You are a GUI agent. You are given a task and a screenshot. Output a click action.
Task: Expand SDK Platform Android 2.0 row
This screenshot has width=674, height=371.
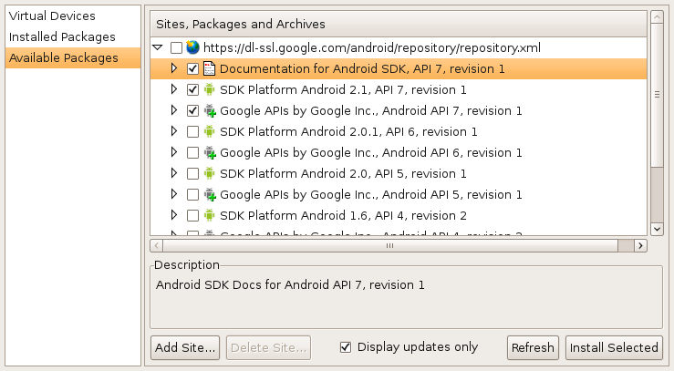click(x=173, y=173)
